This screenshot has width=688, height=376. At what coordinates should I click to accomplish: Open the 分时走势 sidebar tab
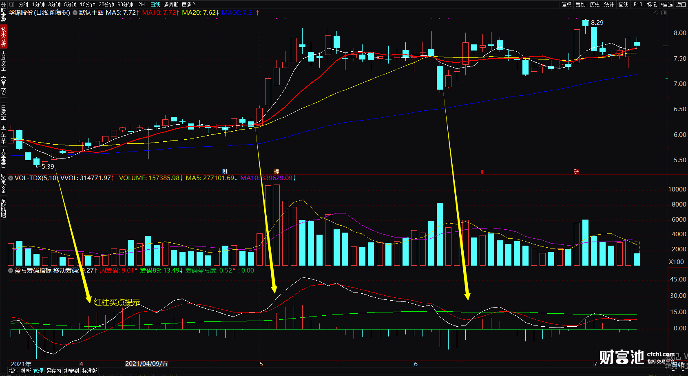click(3, 12)
